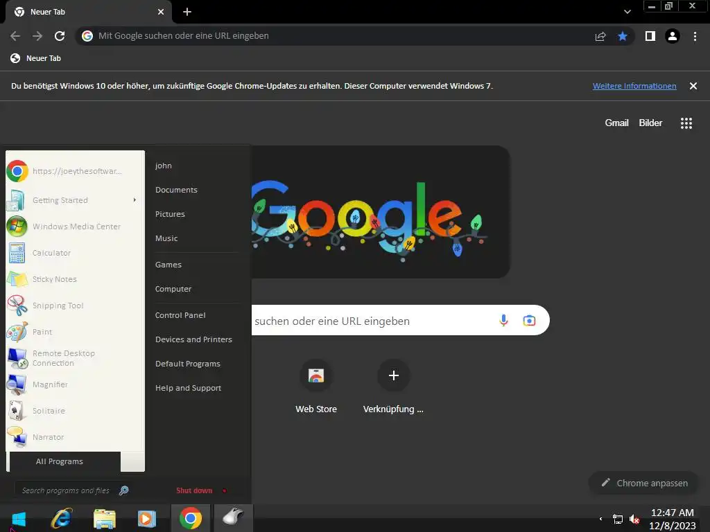Open Default Programs

pyautogui.click(x=187, y=364)
